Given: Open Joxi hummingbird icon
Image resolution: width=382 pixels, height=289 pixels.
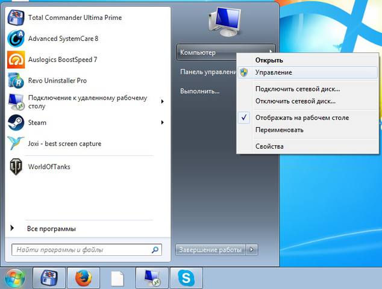Looking at the screenshot, I should coord(16,143).
